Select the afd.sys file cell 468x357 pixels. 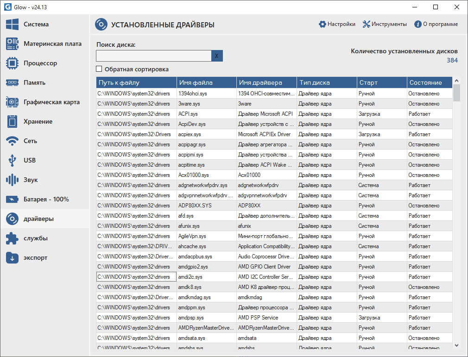coord(207,216)
